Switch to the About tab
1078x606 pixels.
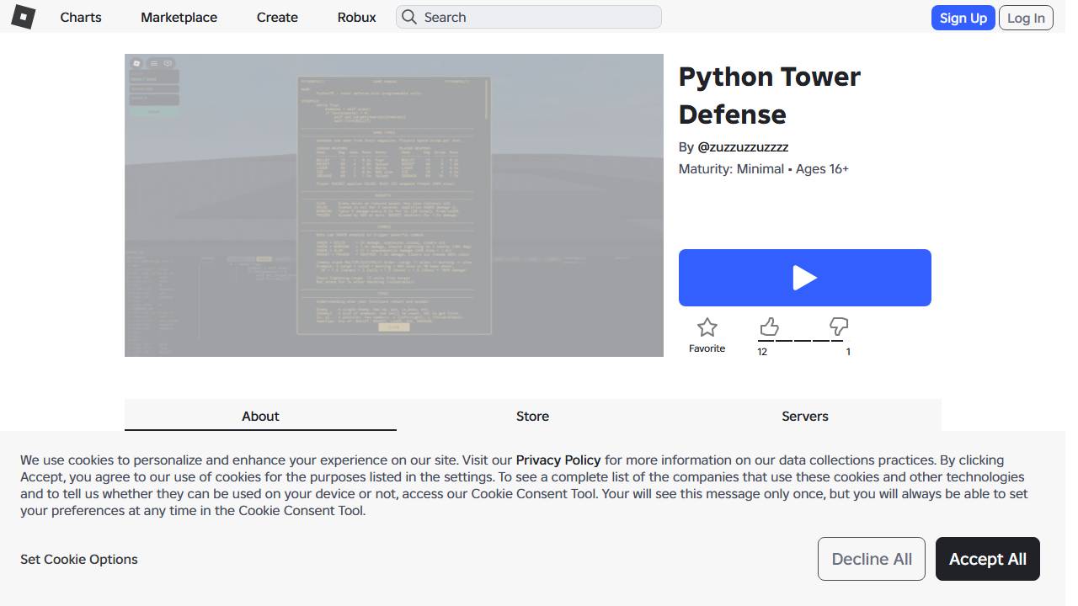(260, 416)
